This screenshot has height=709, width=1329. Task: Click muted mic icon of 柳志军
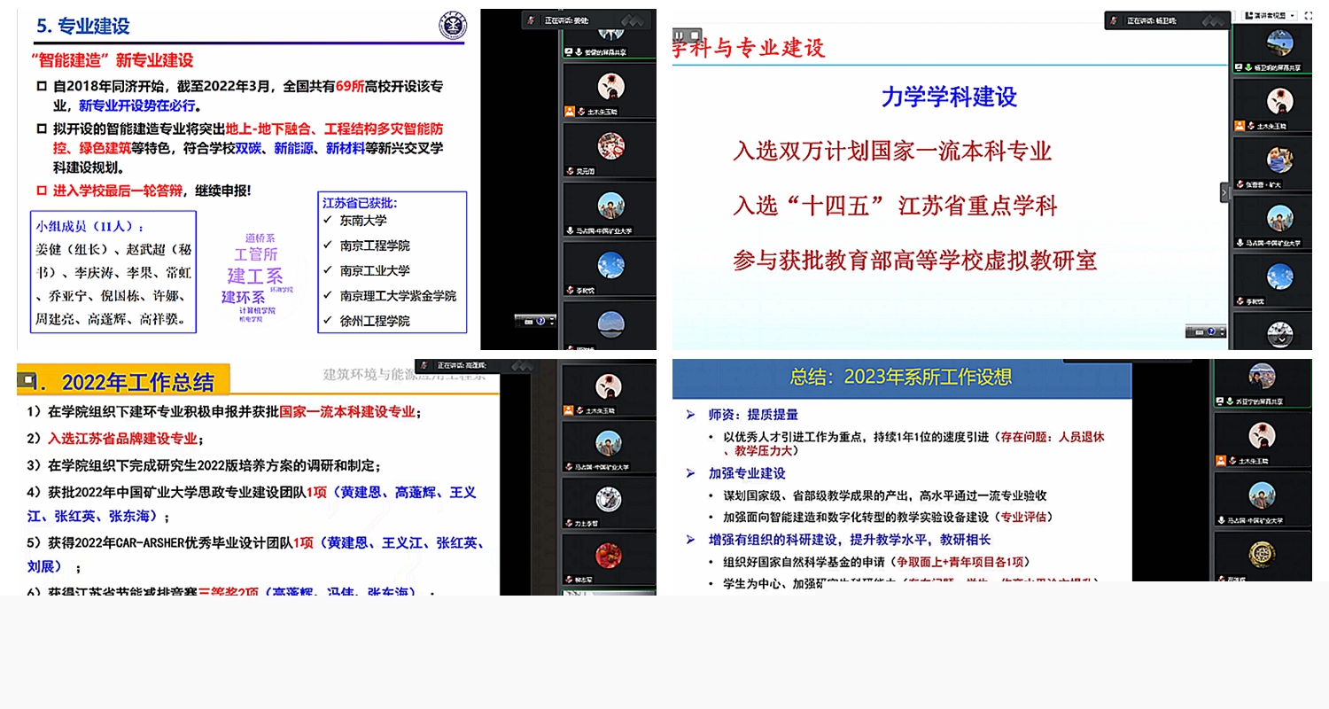pos(570,580)
